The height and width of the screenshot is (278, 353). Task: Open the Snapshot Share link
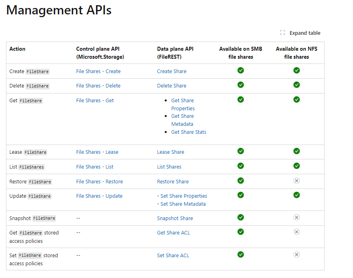175,218
